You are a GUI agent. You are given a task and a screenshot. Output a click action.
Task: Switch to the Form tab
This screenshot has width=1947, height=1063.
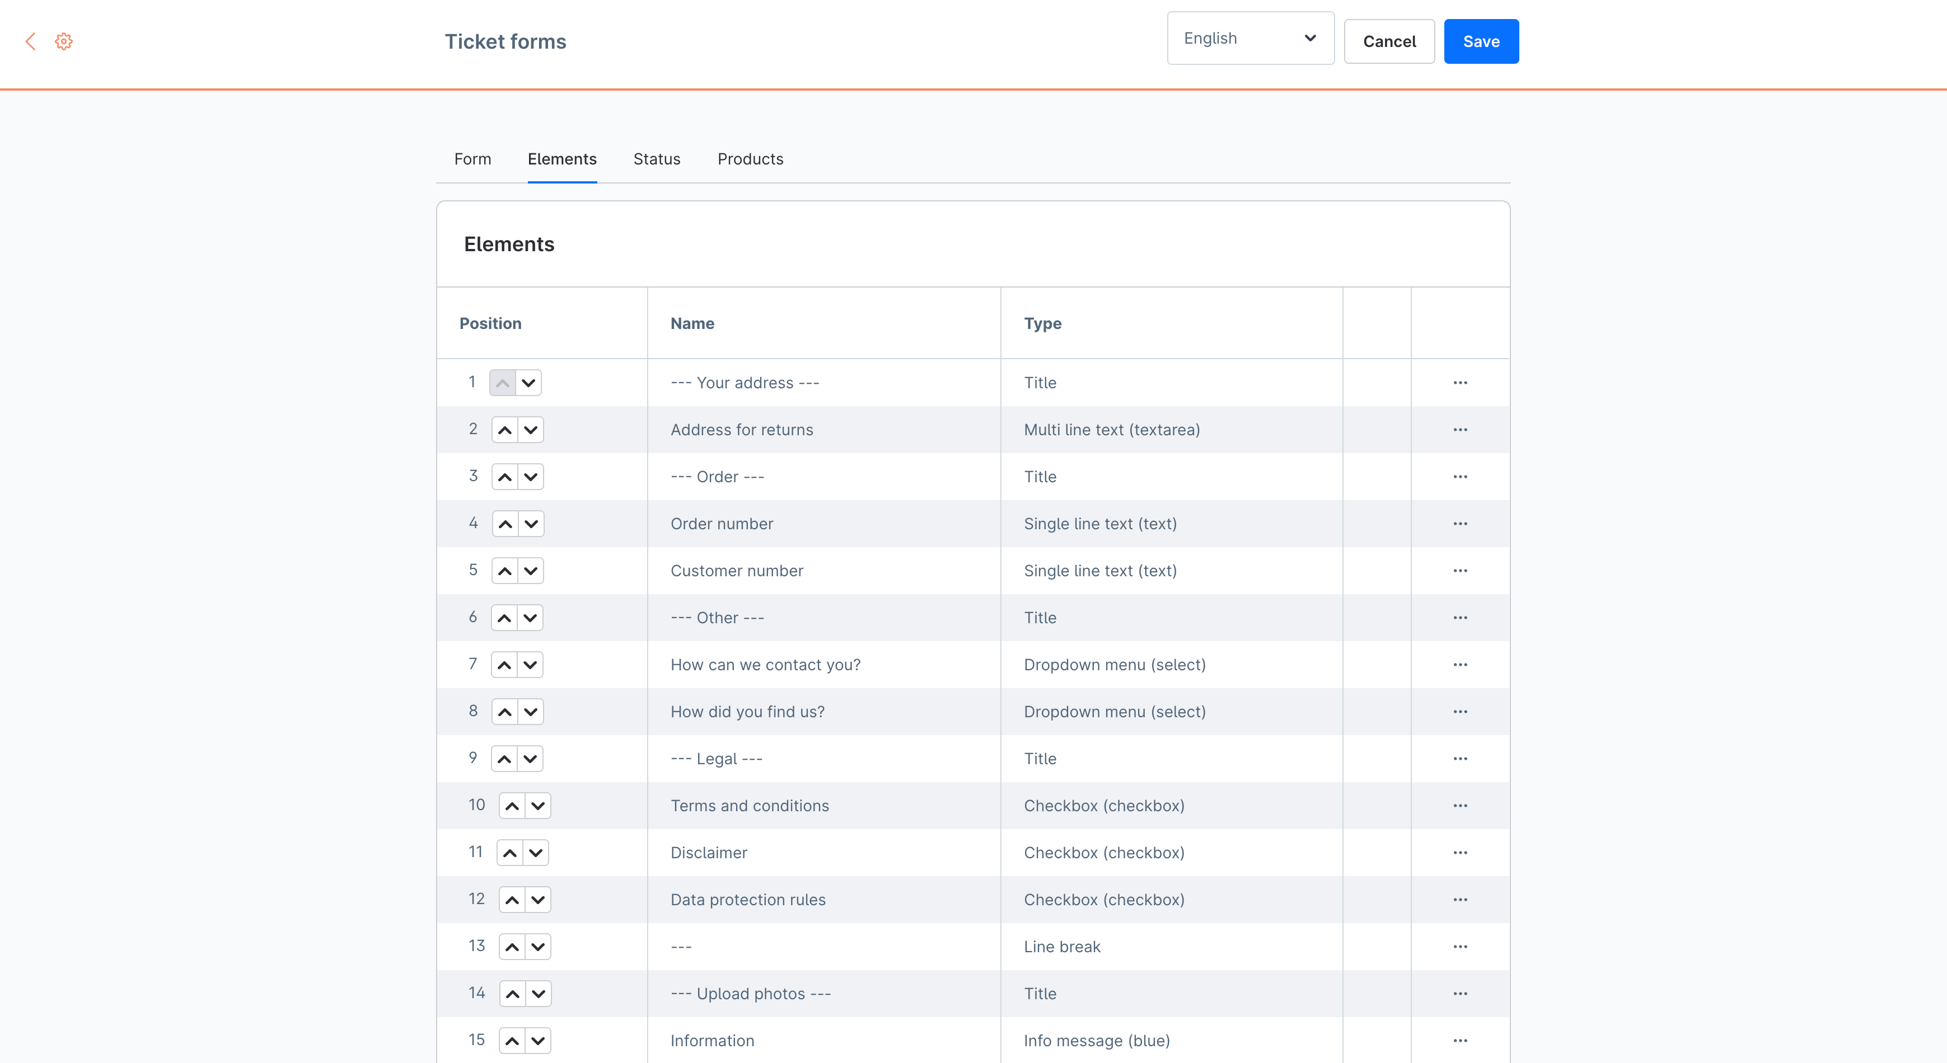coord(472,159)
